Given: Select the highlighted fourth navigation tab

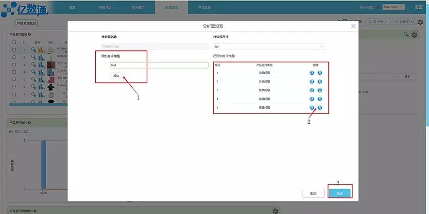Looking at the screenshot, I should coord(172,7).
